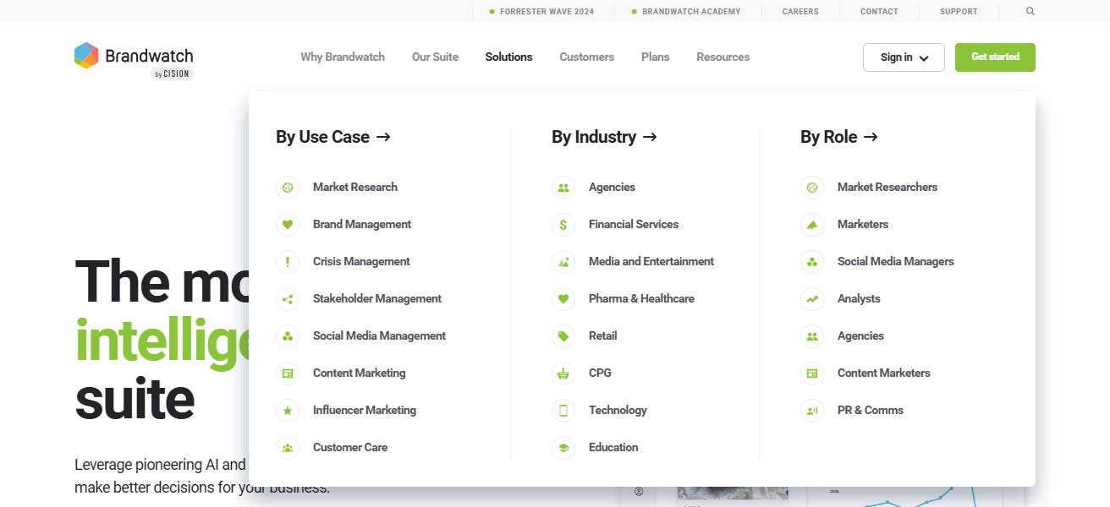The height and width of the screenshot is (507, 1110).
Task: Open the Customers menu
Action: pos(586,57)
